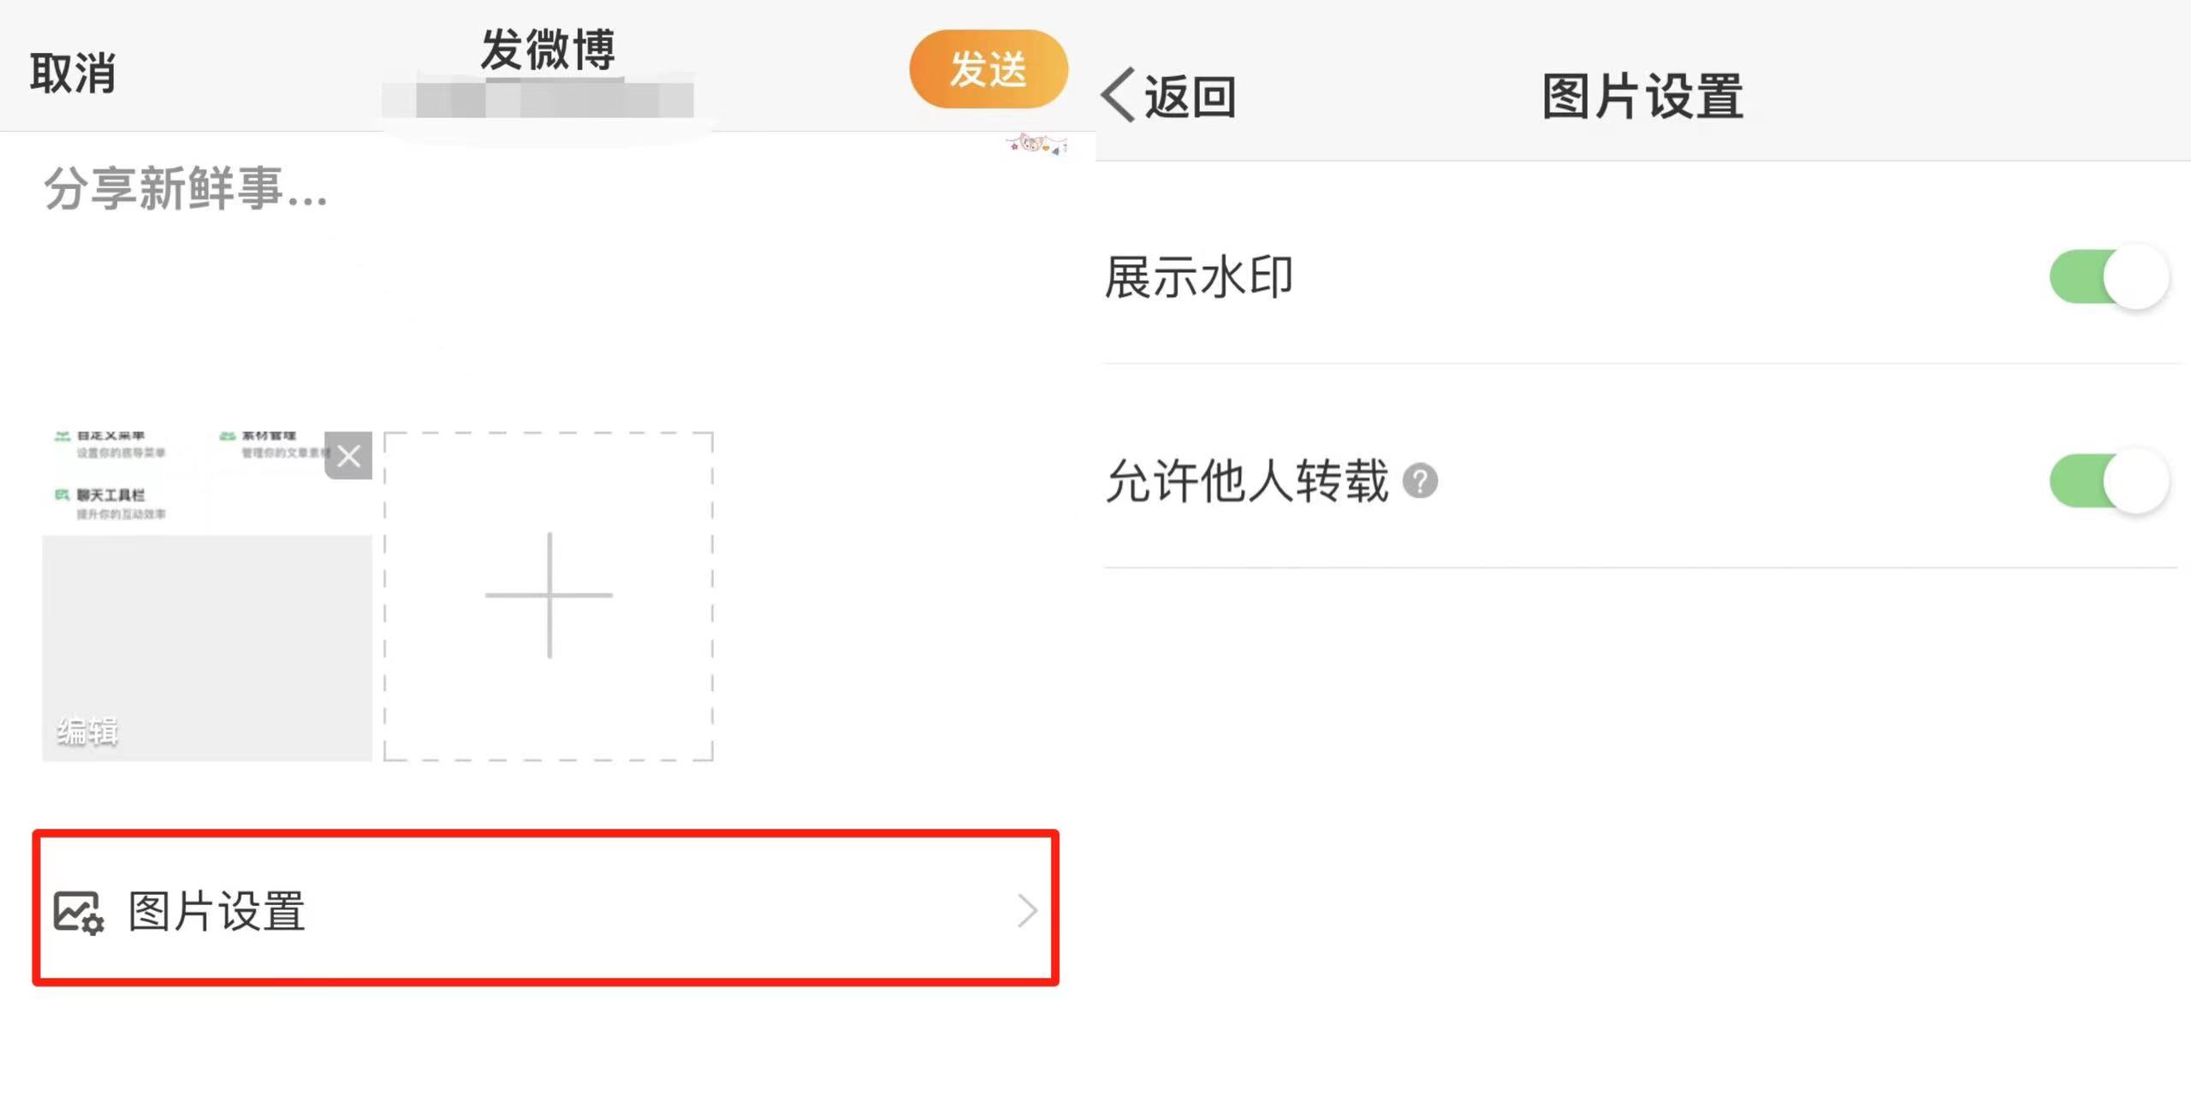
Task: Click the back arrow chevron
Action: click(1119, 95)
